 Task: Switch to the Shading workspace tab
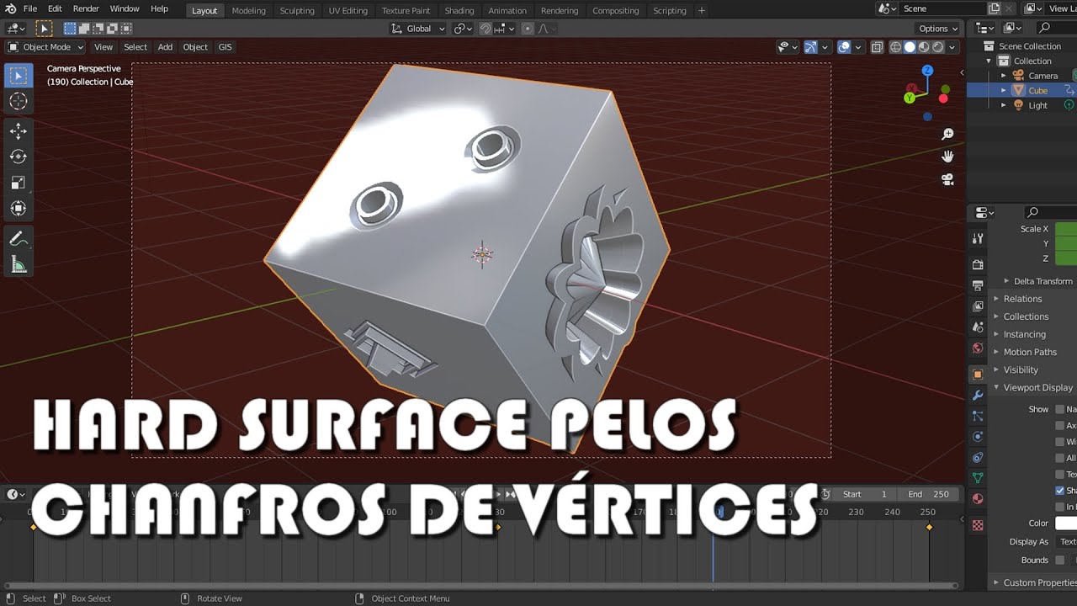(x=459, y=10)
